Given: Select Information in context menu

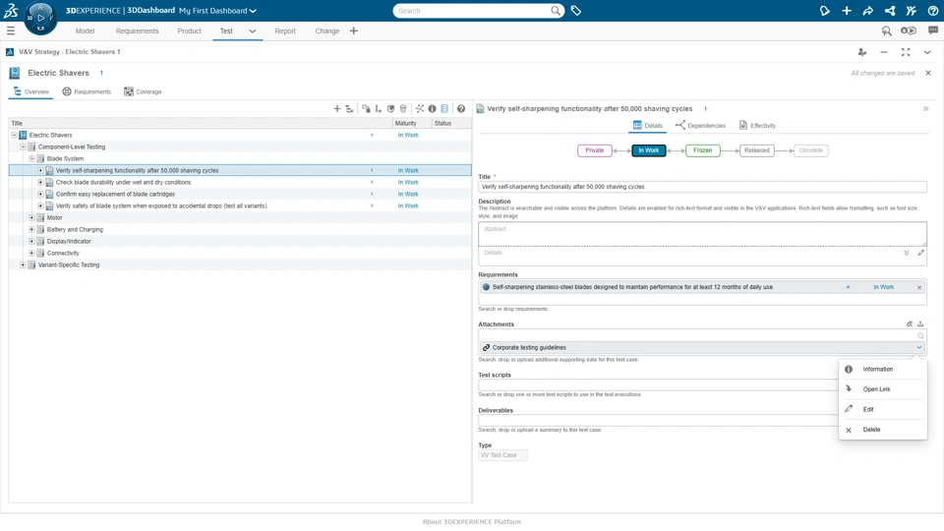Looking at the screenshot, I should pyautogui.click(x=883, y=369).
